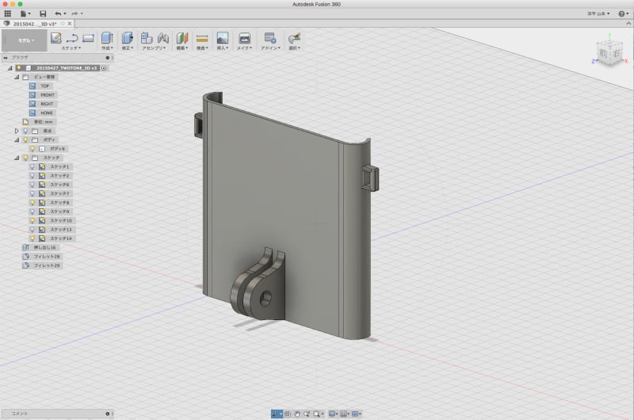This screenshot has height=420, width=634.
Task: Toggle visibility bulb of スケッチ2
Action: 32,176
